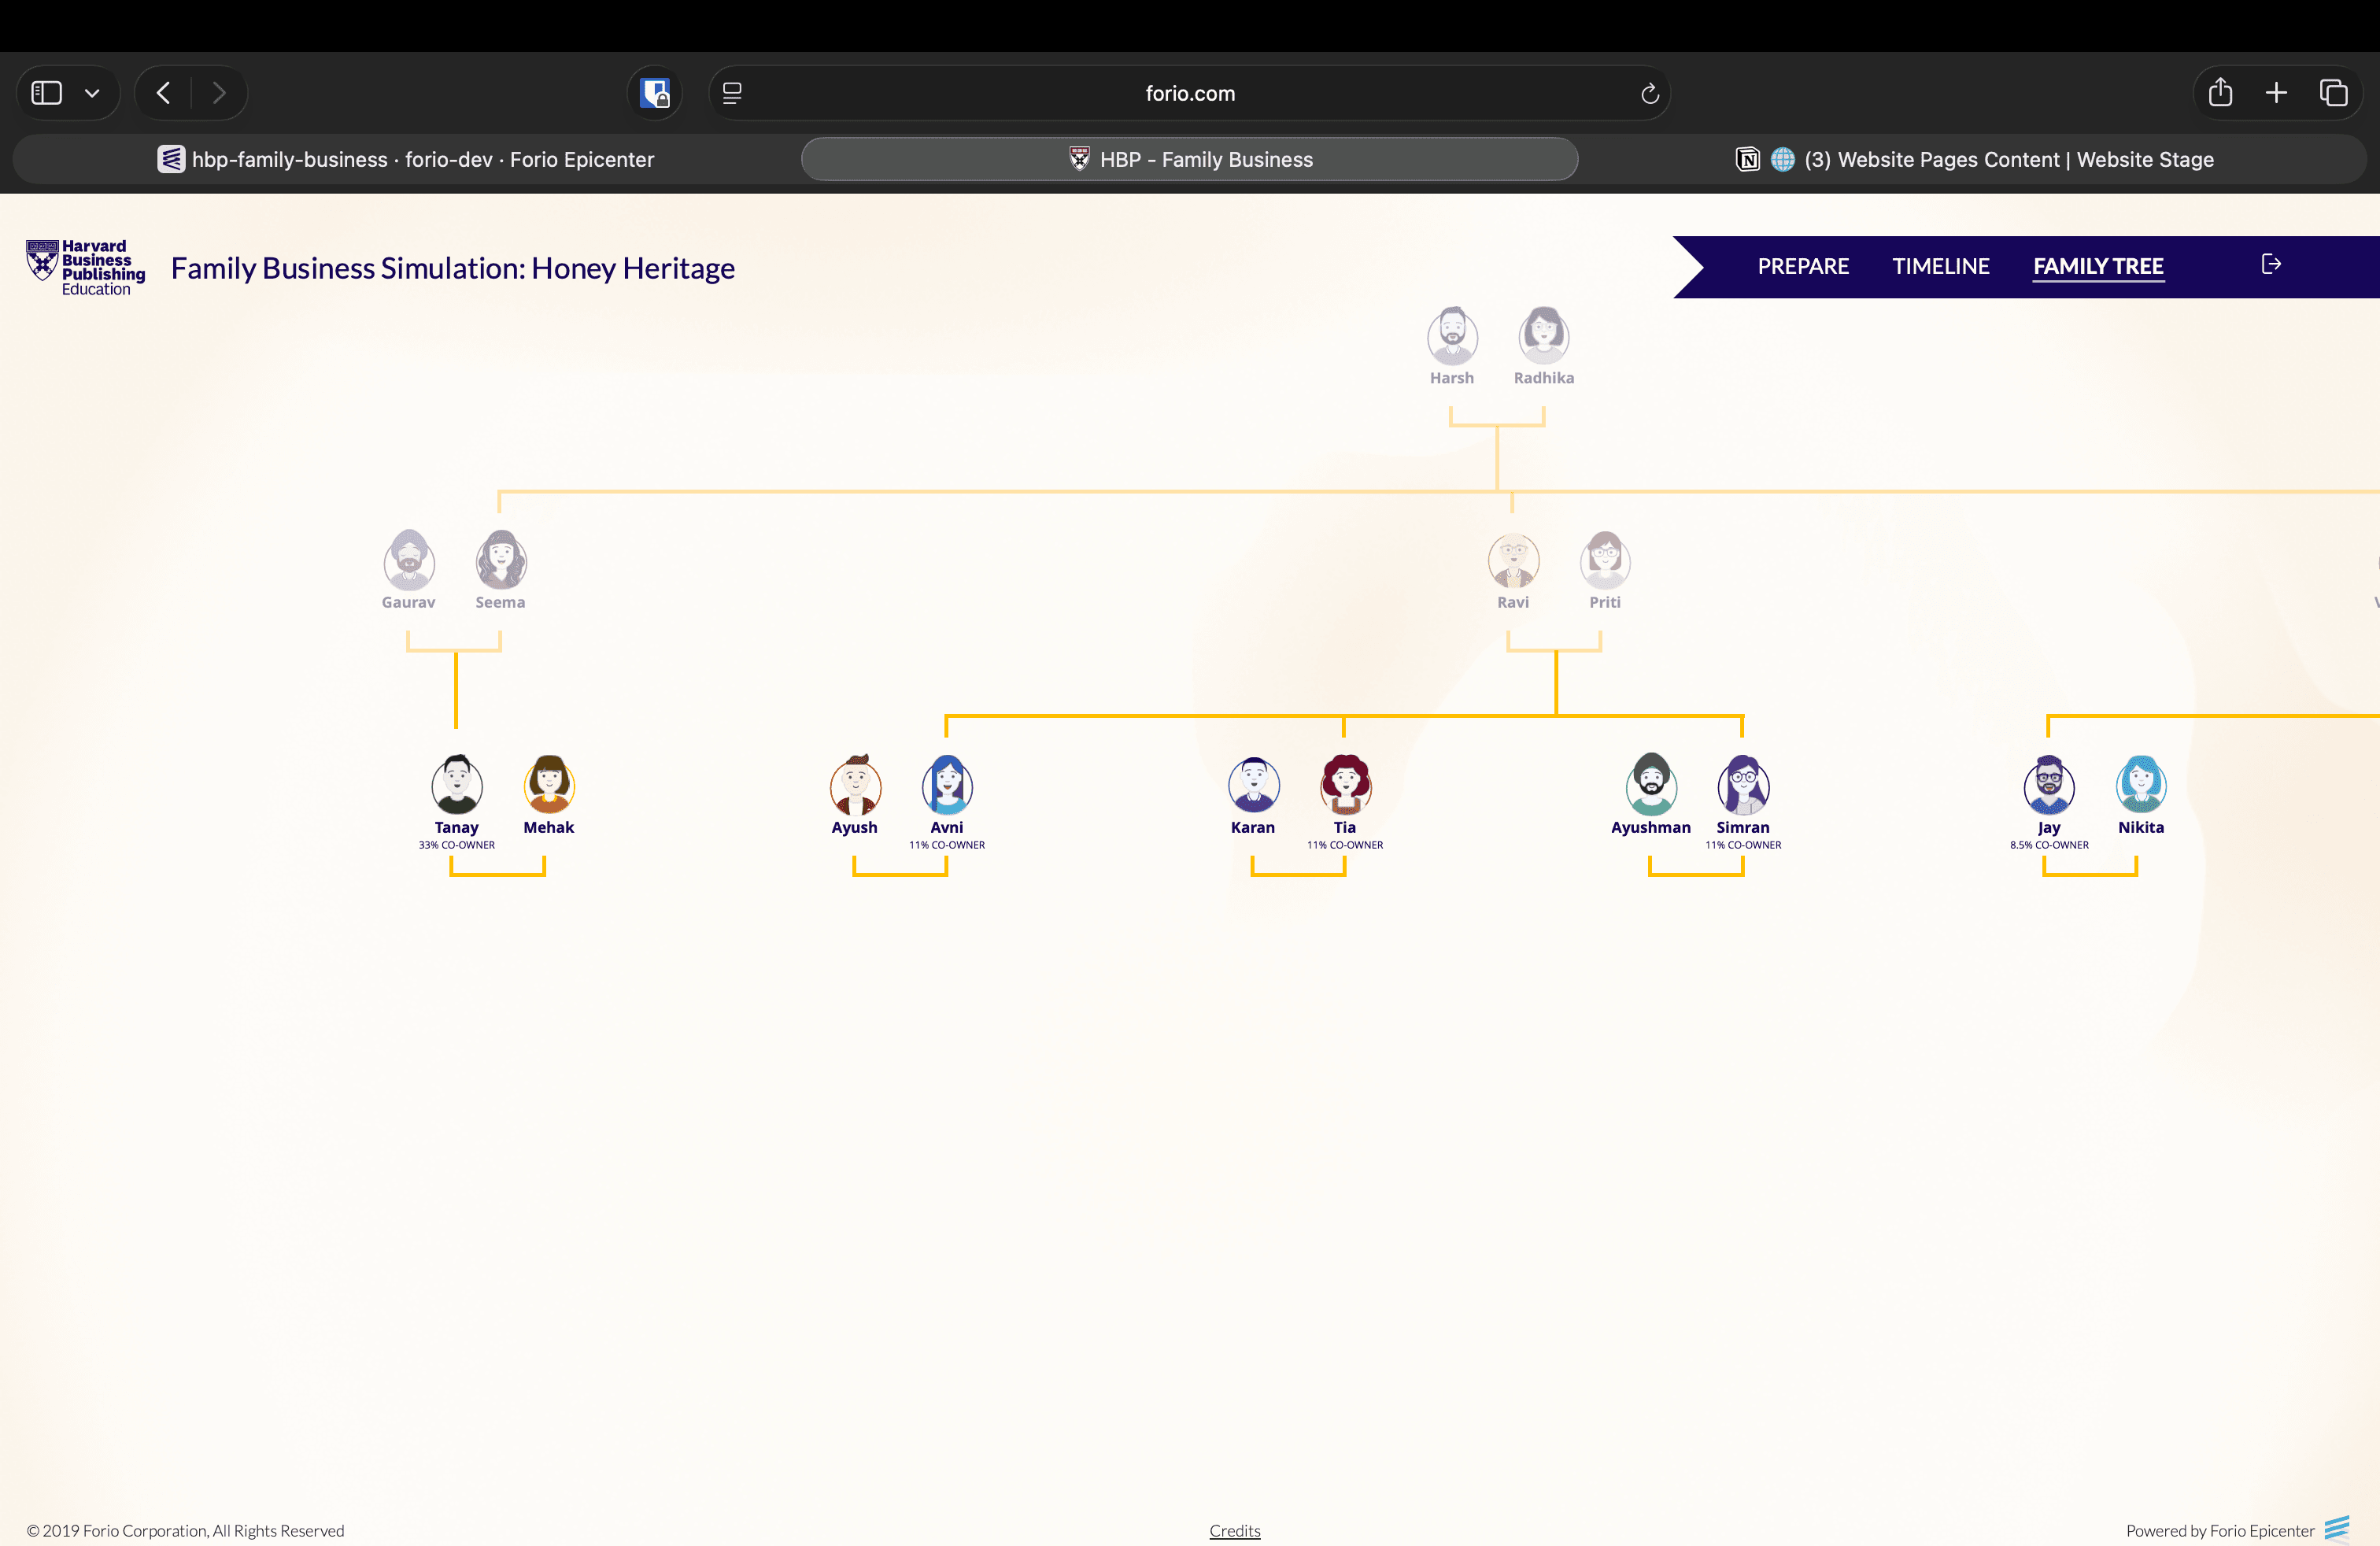Image resolution: width=2380 pixels, height=1546 pixels.
Task: Switch to hbp-family-business Forio Epicenter browser tab
Action: point(406,160)
